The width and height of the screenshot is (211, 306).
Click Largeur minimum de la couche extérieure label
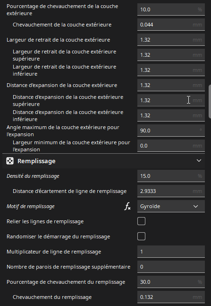[71, 146]
